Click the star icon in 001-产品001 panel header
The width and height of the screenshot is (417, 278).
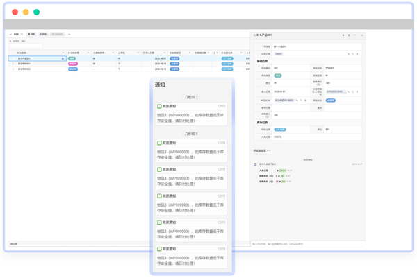point(343,35)
